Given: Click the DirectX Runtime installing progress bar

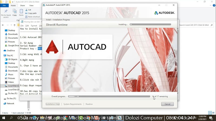Looking at the screenshot, I should (x=150, y=24).
